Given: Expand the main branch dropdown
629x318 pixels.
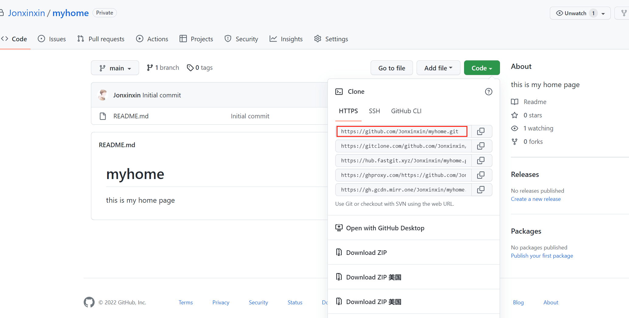Looking at the screenshot, I should (x=115, y=68).
